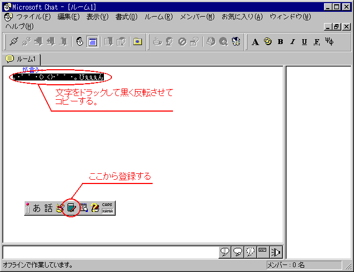Open the 編集(E) menu
The image size is (354, 272).
(69, 17)
